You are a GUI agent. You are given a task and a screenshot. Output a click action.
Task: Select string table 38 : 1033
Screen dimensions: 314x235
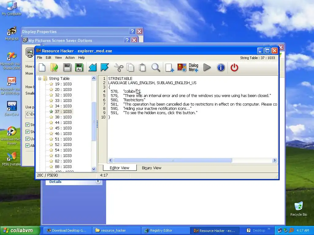[63, 117]
